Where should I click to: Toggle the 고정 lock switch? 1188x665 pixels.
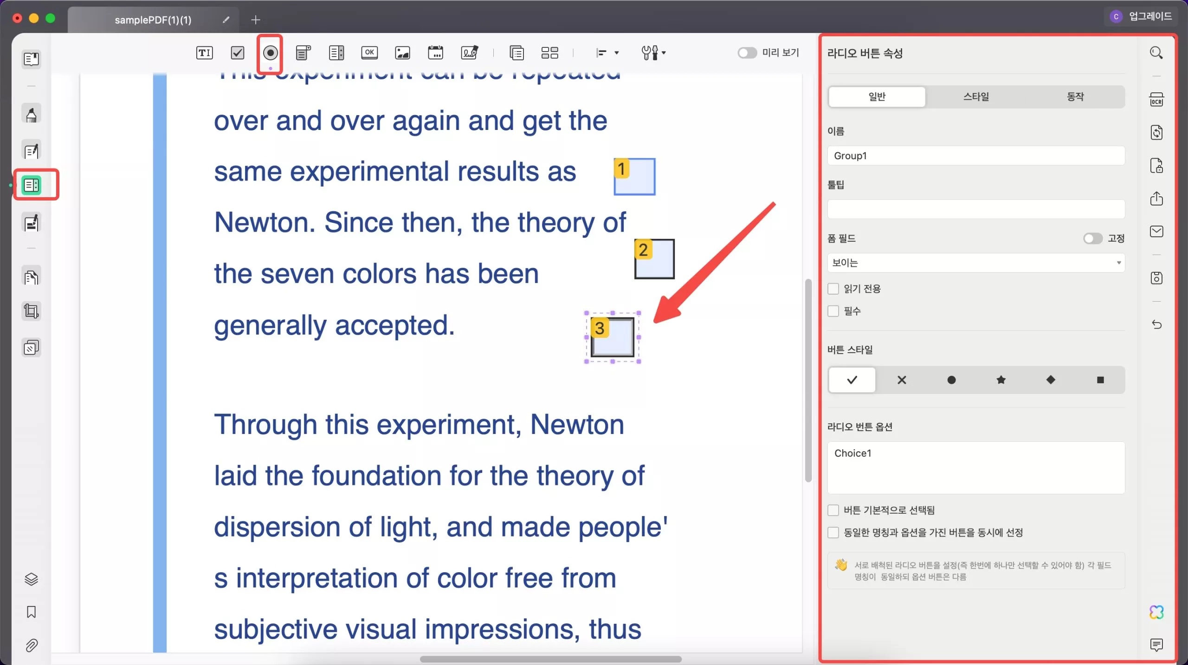tap(1092, 239)
